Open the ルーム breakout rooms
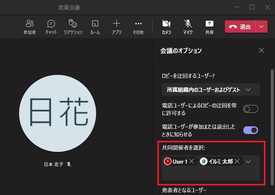Viewport: 275px width, 195px height. [x=95, y=27]
